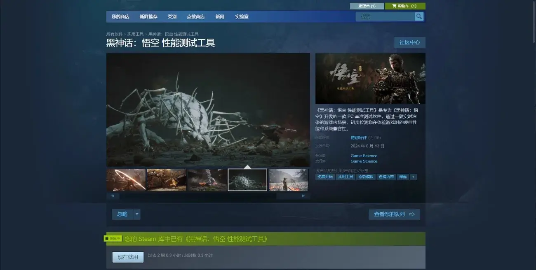
Task: Click the developer Game Science link
Action: tap(364, 156)
